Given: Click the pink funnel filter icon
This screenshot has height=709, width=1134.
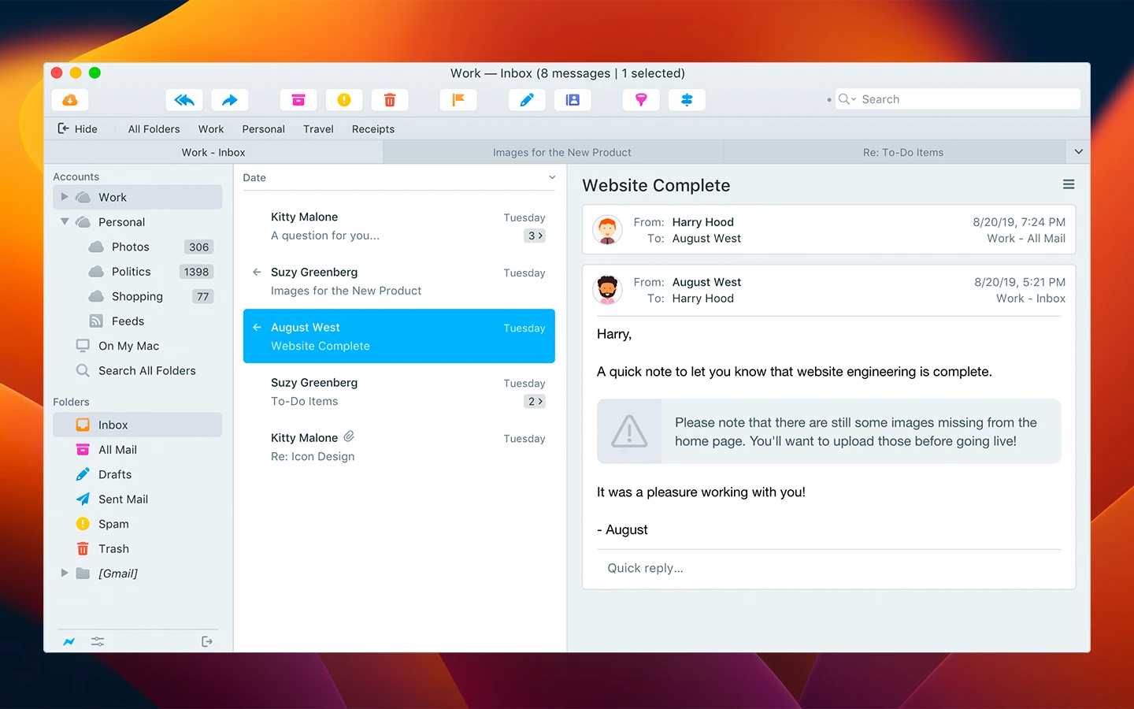Looking at the screenshot, I should (x=641, y=100).
